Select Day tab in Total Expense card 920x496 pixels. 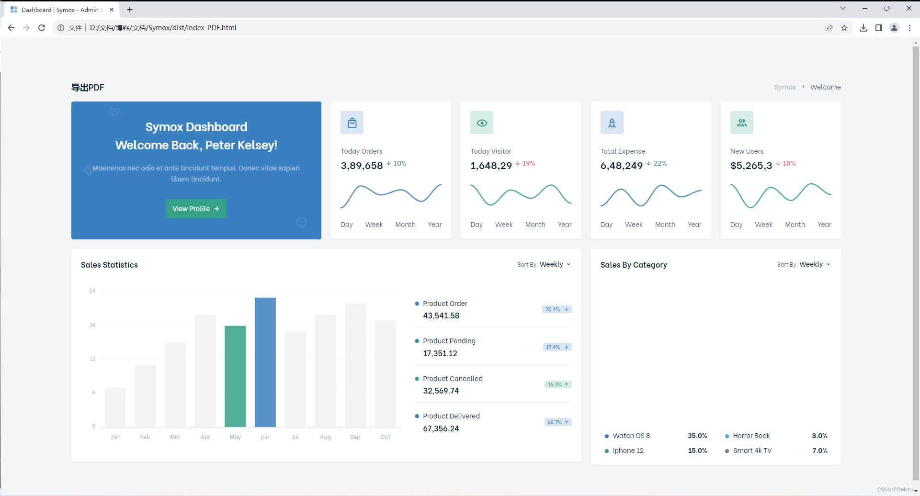(x=606, y=225)
